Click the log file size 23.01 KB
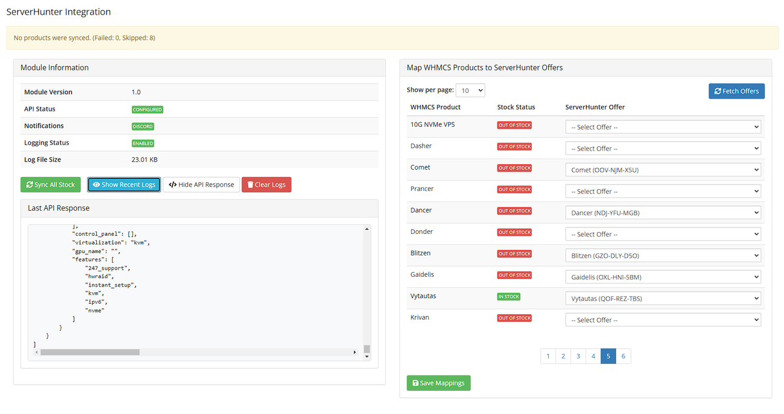The image size is (784, 414). pos(144,159)
